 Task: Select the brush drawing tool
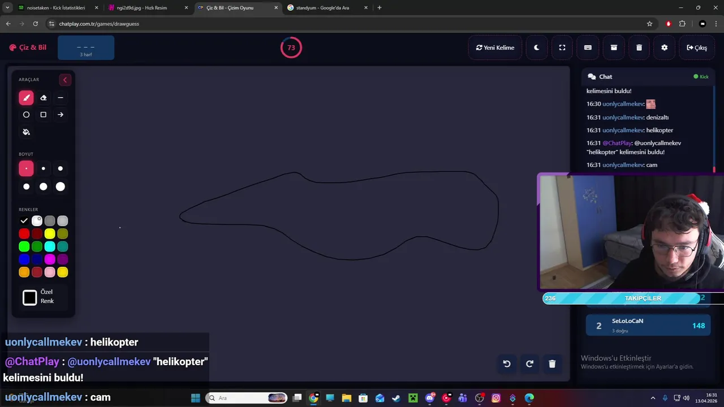coord(26,98)
